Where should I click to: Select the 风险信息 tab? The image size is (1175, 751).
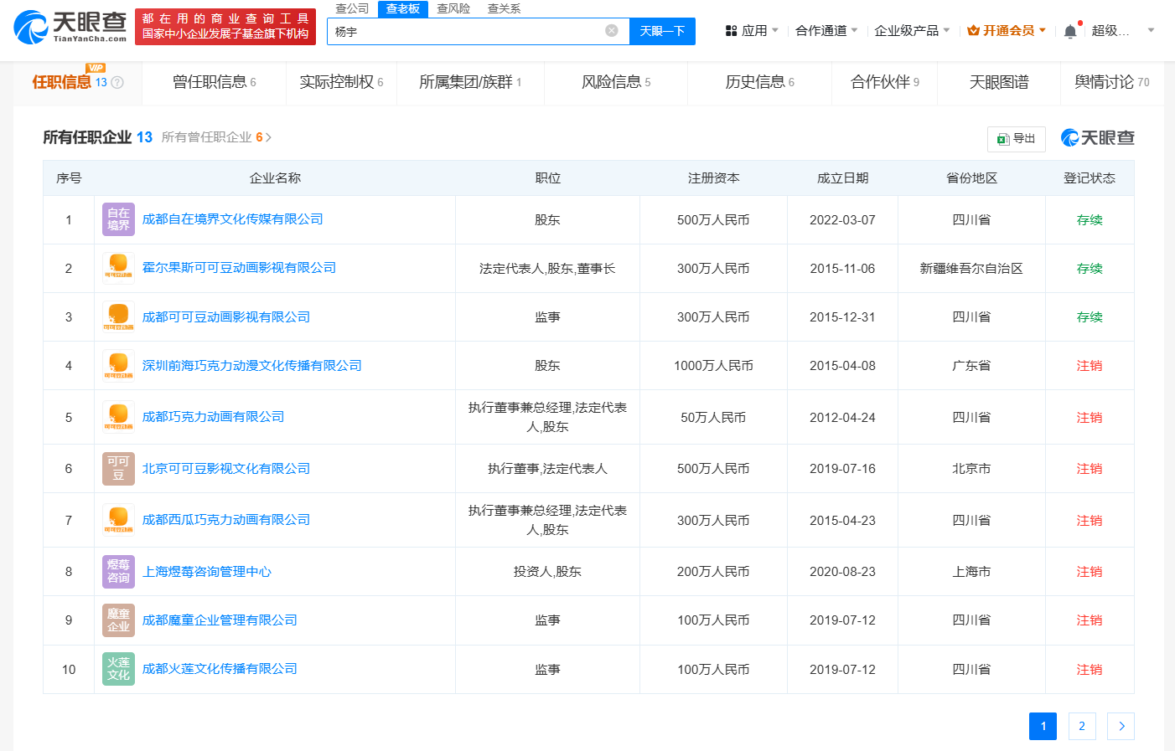(x=616, y=82)
